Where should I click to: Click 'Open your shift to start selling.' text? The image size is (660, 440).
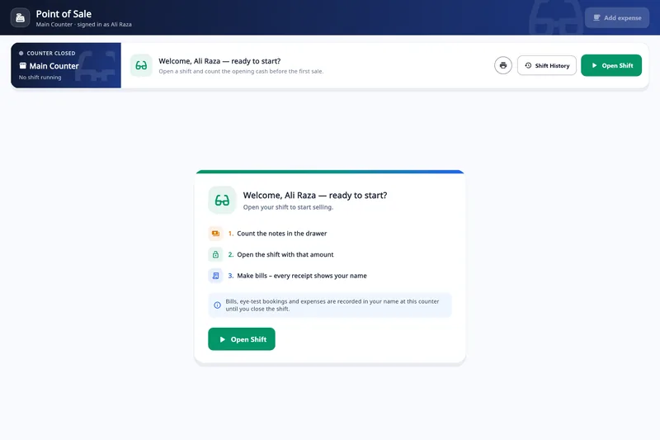click(288, 207)
